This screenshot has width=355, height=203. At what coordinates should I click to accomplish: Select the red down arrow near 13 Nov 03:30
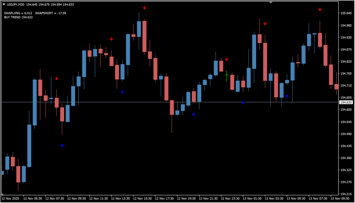pyautogui.click(x=265, y=24)
